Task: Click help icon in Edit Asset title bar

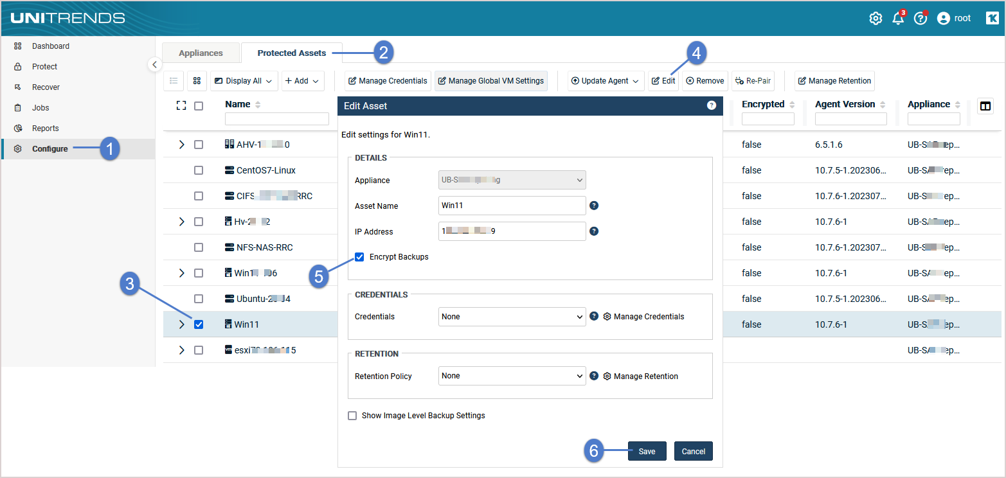Action: click(x=712, y=105)
